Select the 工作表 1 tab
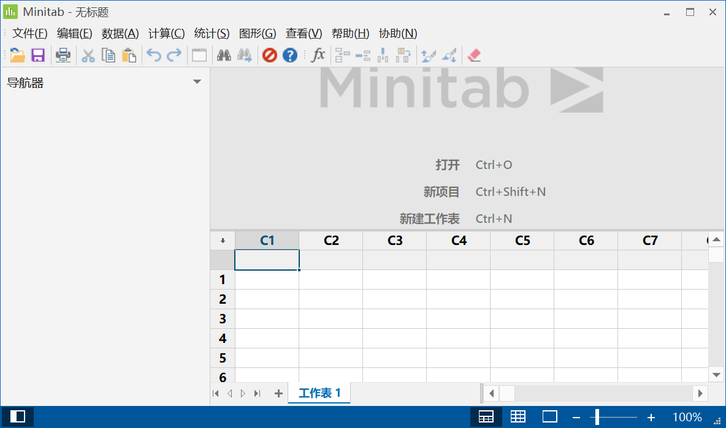 [x=319, y=393]
